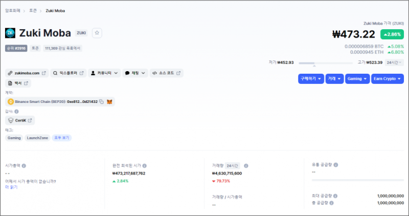Click the ₩473.22 price
The height and width of the screenshot is (216, 409).
pyautogui.click(x=354, y=34)
